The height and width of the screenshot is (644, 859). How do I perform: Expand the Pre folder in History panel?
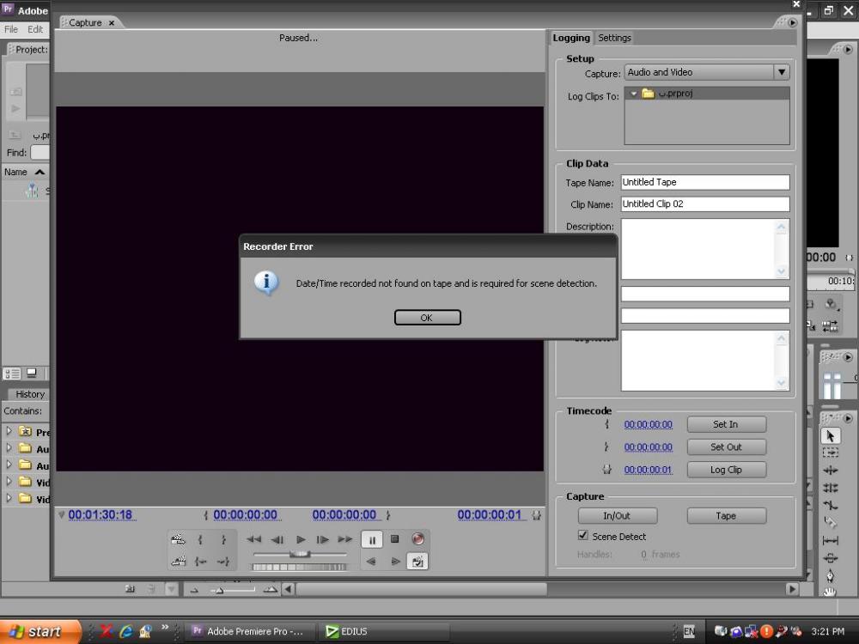(x=9, y=431)
